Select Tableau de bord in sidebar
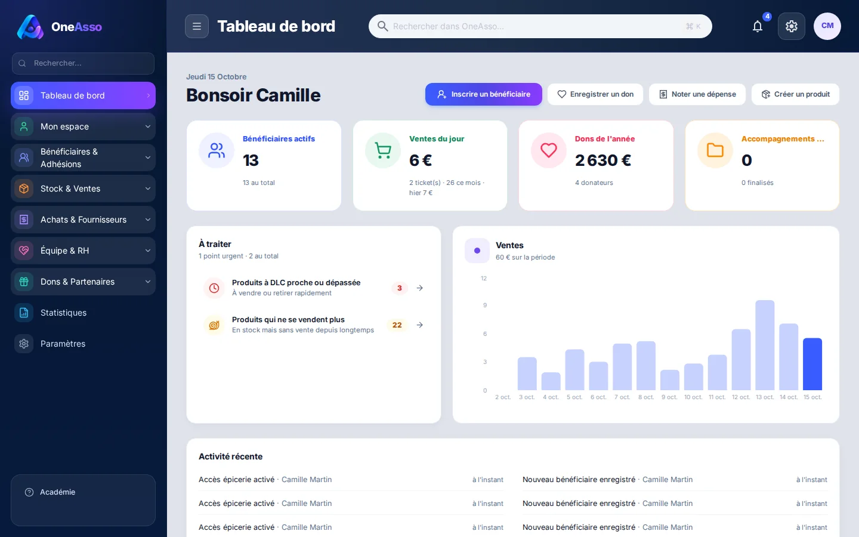 coord(83,95)
